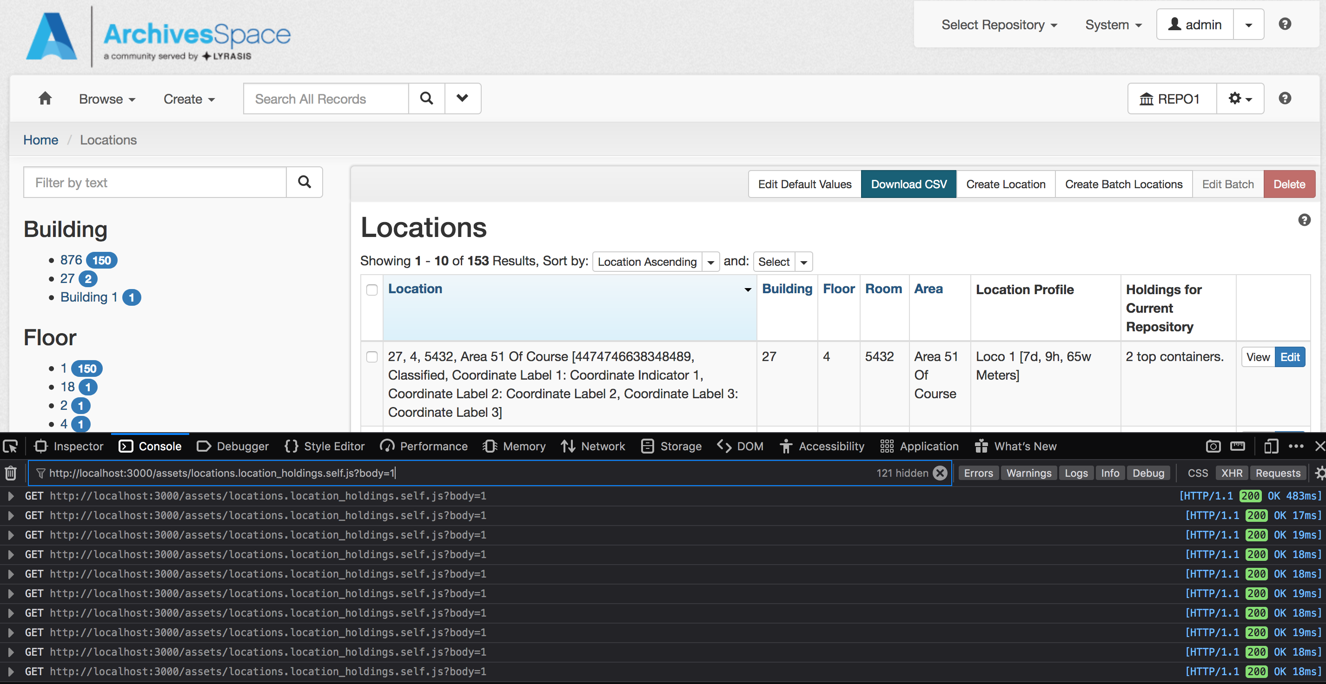The width and height of the screenshot is (1326, 684).
Task: Open console settings with the rightmost gear icon
Action: 1320,473
